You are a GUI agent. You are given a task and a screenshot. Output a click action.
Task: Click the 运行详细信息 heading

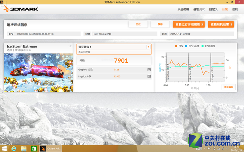17,25
